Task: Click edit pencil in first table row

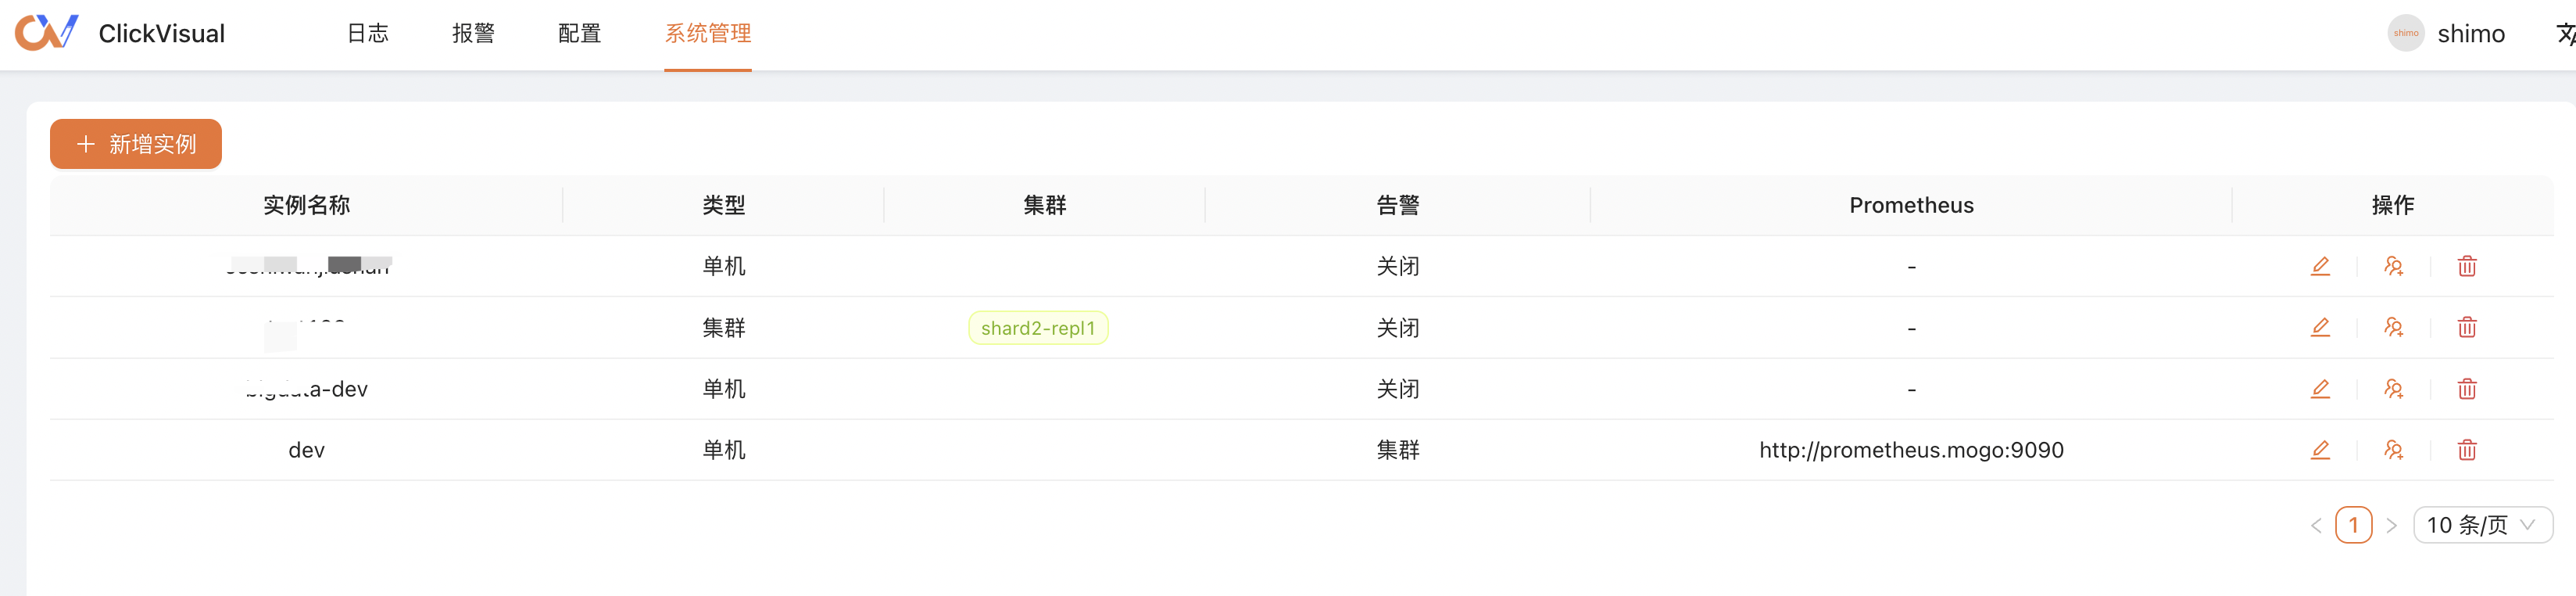Action: click(x=2320, y=266)
